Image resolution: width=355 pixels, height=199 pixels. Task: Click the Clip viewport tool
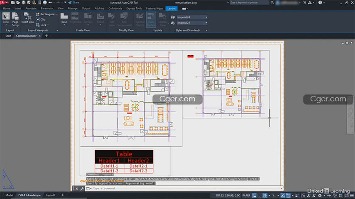click(41, 19)
